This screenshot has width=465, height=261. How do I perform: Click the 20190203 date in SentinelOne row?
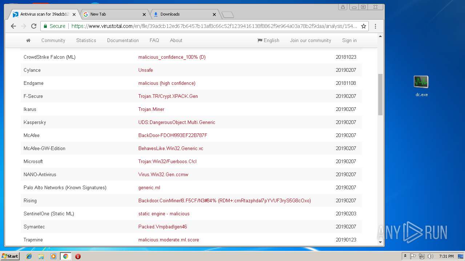click(x=346, y=214)
